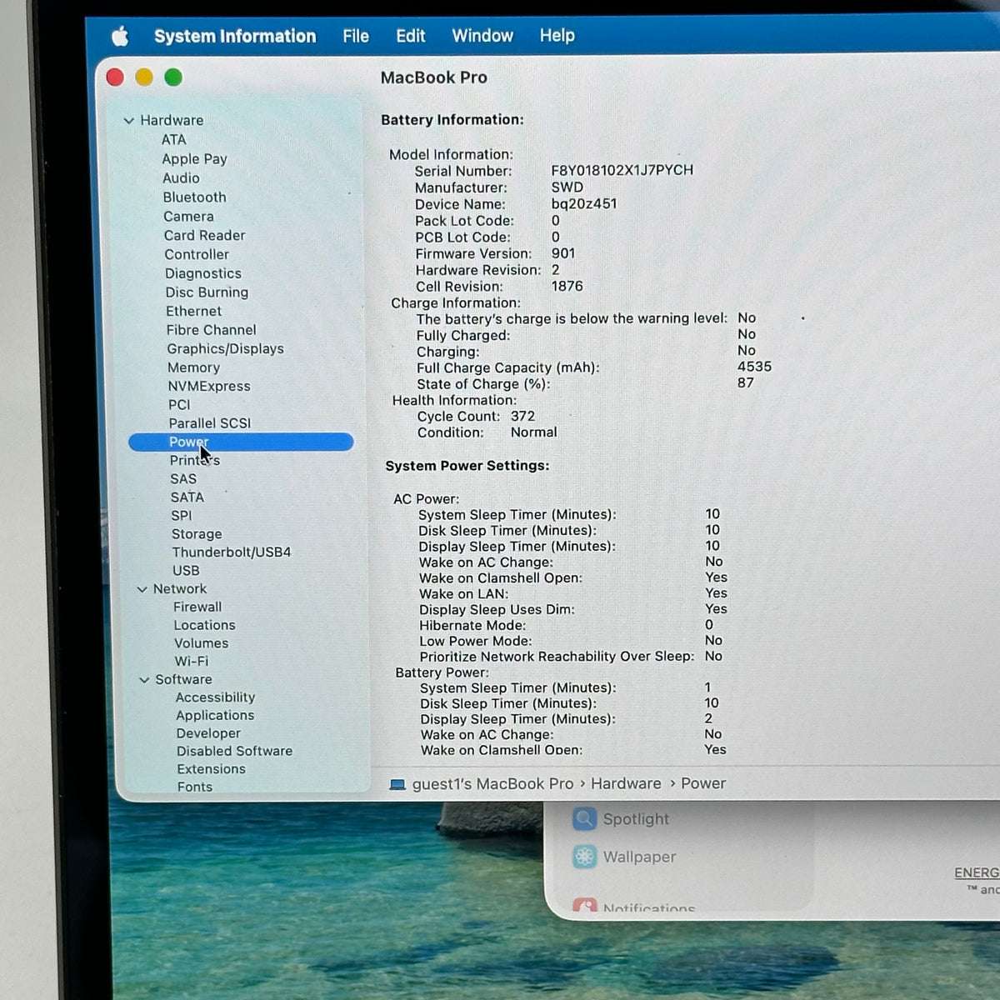The width and height of the screenshot is (1000, 1000).
Task: Click the Spotlight icon in System Settings window
Action: (585, 819)
